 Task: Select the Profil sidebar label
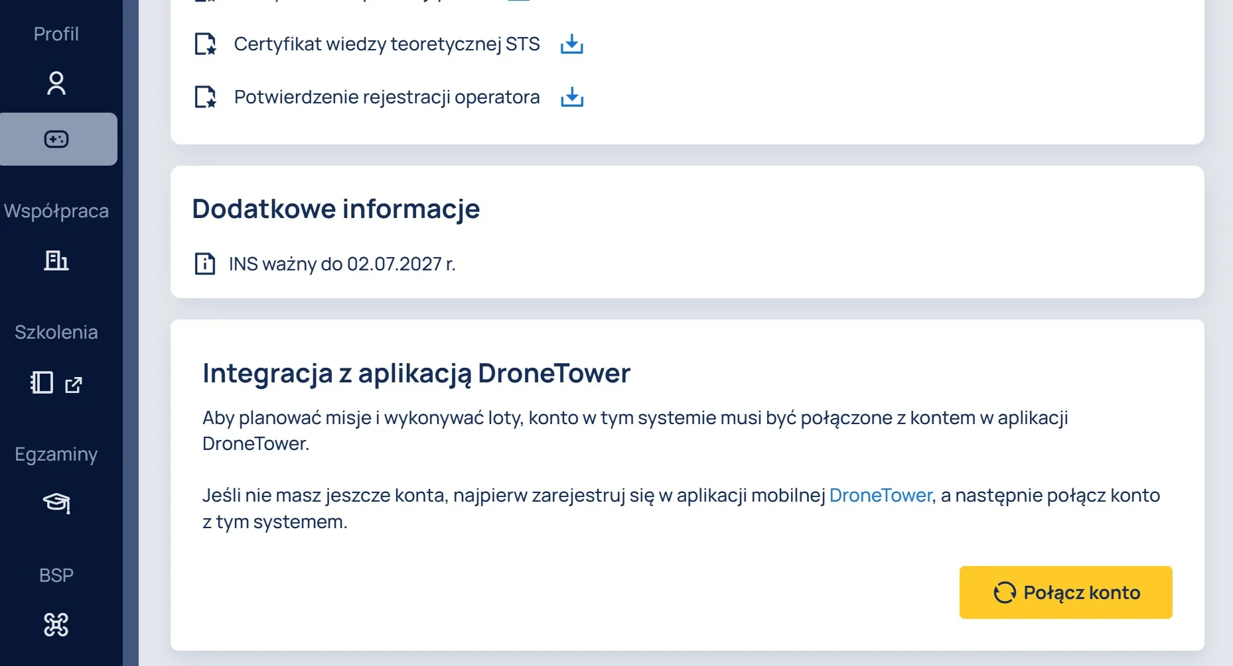point(56,34)
